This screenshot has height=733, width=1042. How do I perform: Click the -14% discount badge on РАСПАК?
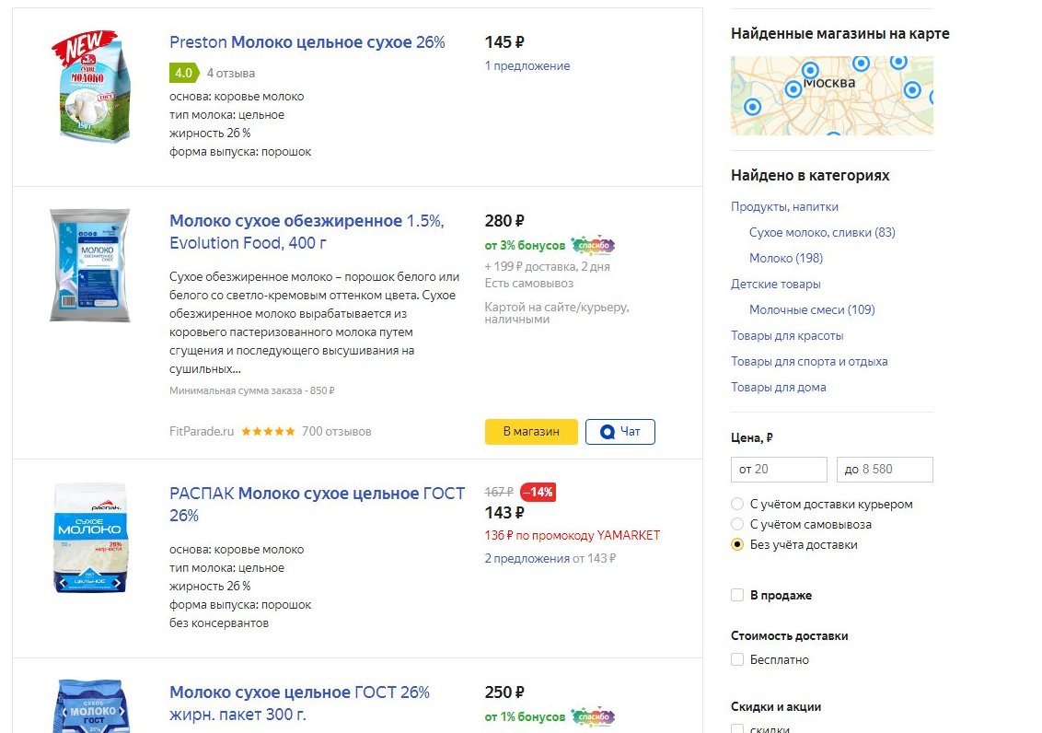[x=538, y=492]
